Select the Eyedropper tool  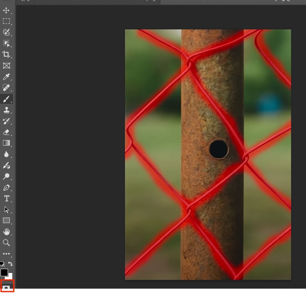tap(6, 77)
